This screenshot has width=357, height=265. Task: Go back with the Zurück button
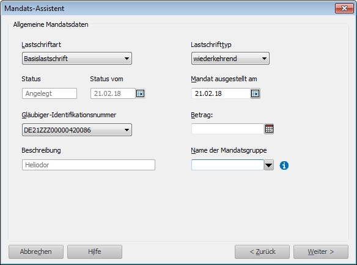[262, 252]
